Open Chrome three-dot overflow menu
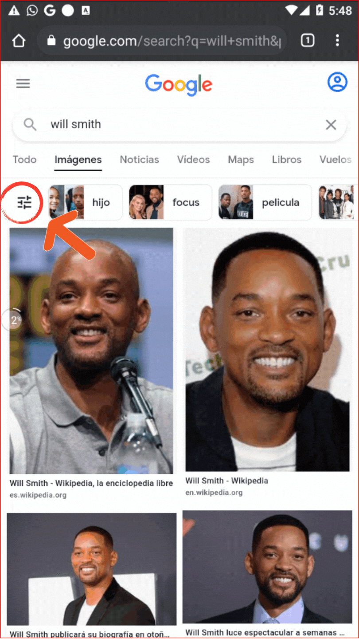359x639 pixels. 337,41
